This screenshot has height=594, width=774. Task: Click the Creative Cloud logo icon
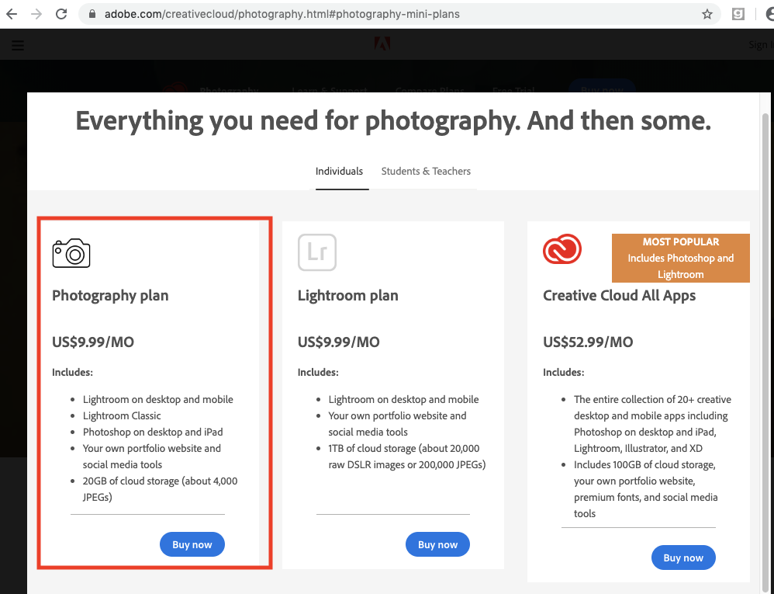tap(562, 249)
